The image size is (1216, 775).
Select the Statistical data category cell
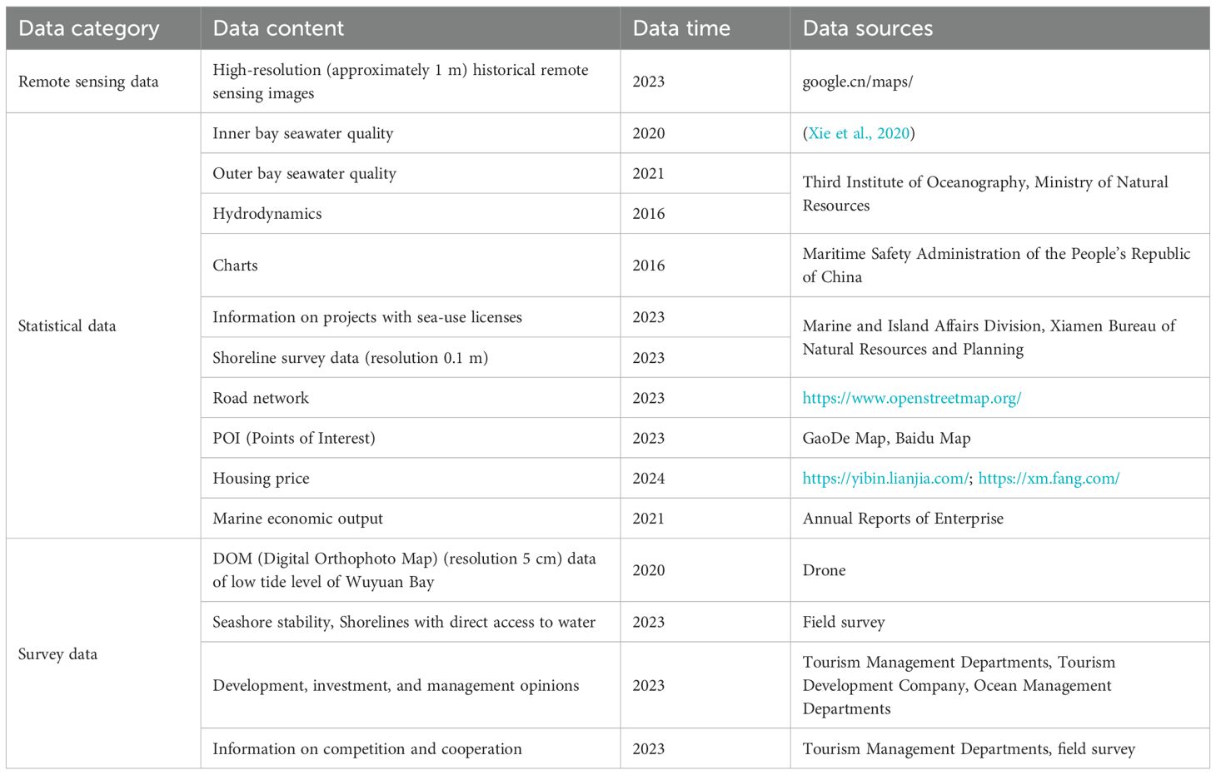(67, 325)
